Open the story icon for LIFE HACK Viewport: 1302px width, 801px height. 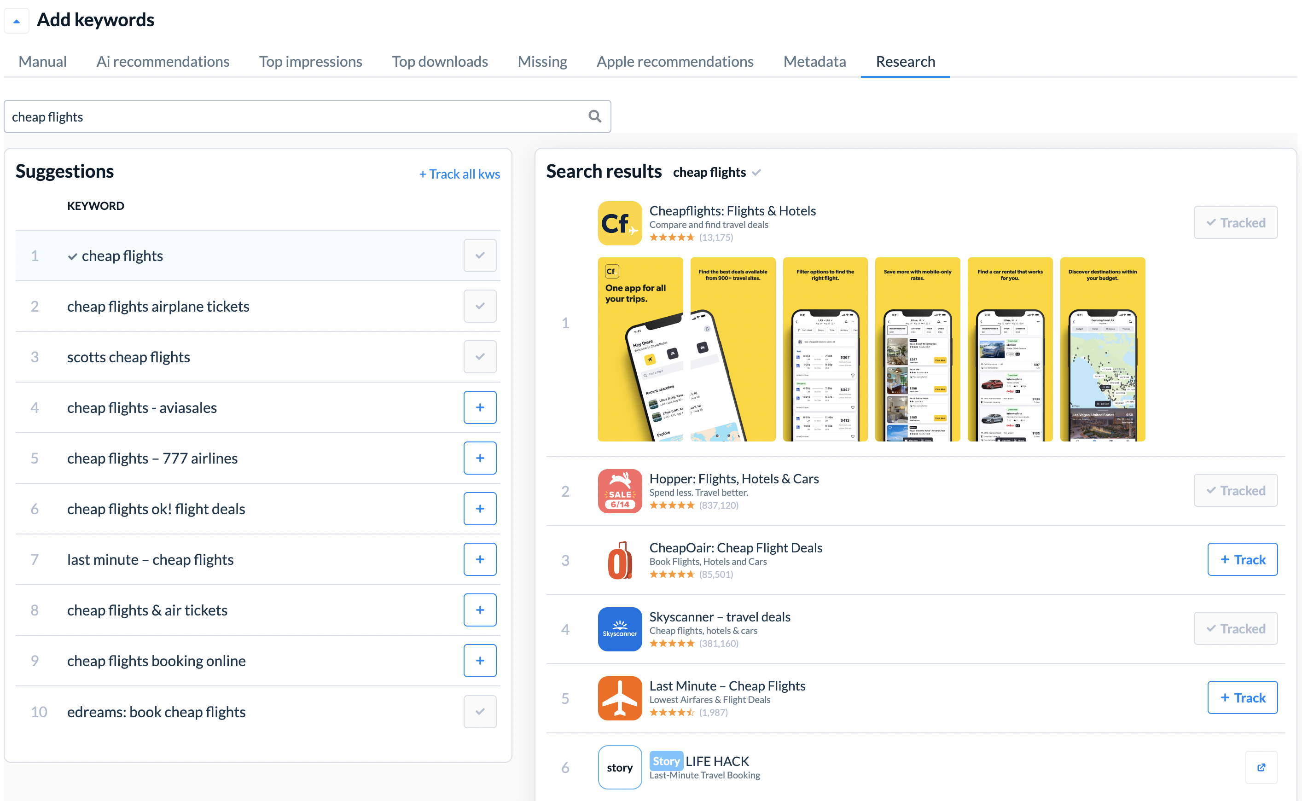click(620, 768)
